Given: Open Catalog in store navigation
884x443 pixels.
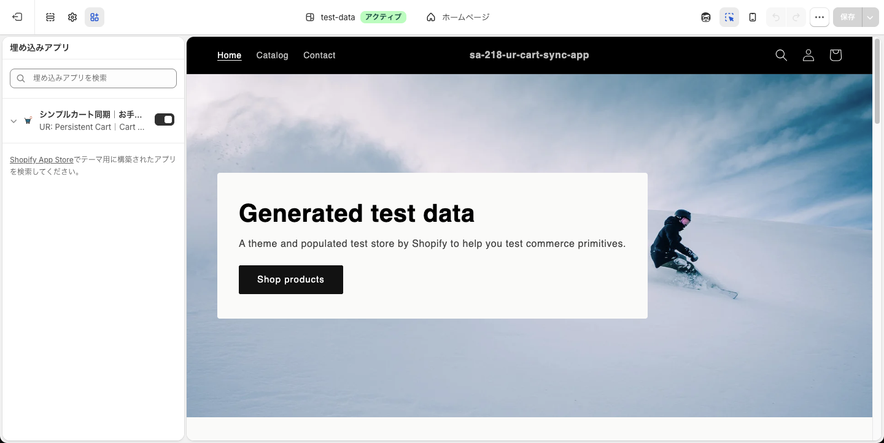Looking at the screenshot, I should [273, 55].
